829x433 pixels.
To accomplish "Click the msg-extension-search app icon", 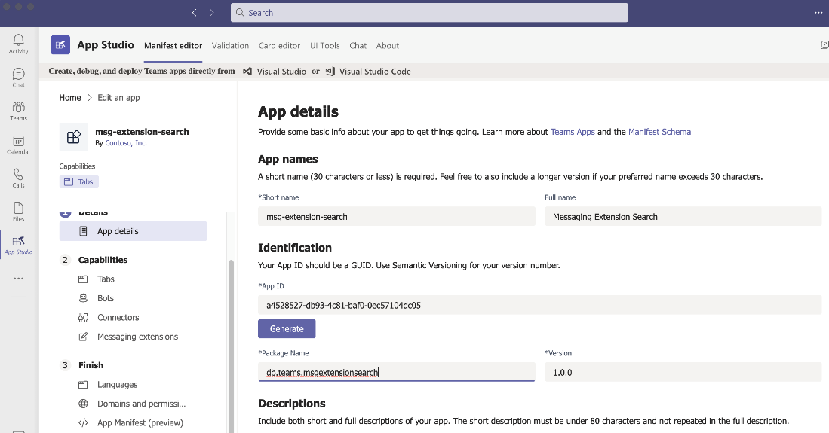I will pyautogui.click(x=73, y=137).
